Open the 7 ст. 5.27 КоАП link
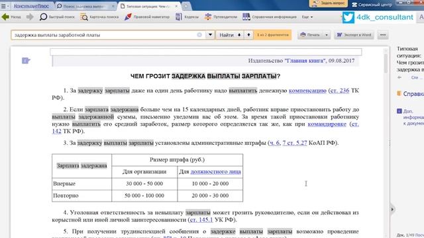Viewport: 424px width, 238px height. tap(295, 143)
